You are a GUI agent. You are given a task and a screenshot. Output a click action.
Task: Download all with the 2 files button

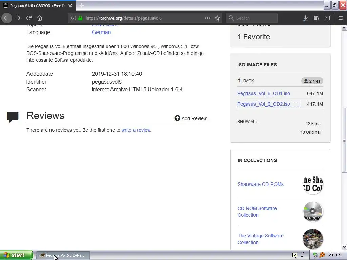(312, 81)
